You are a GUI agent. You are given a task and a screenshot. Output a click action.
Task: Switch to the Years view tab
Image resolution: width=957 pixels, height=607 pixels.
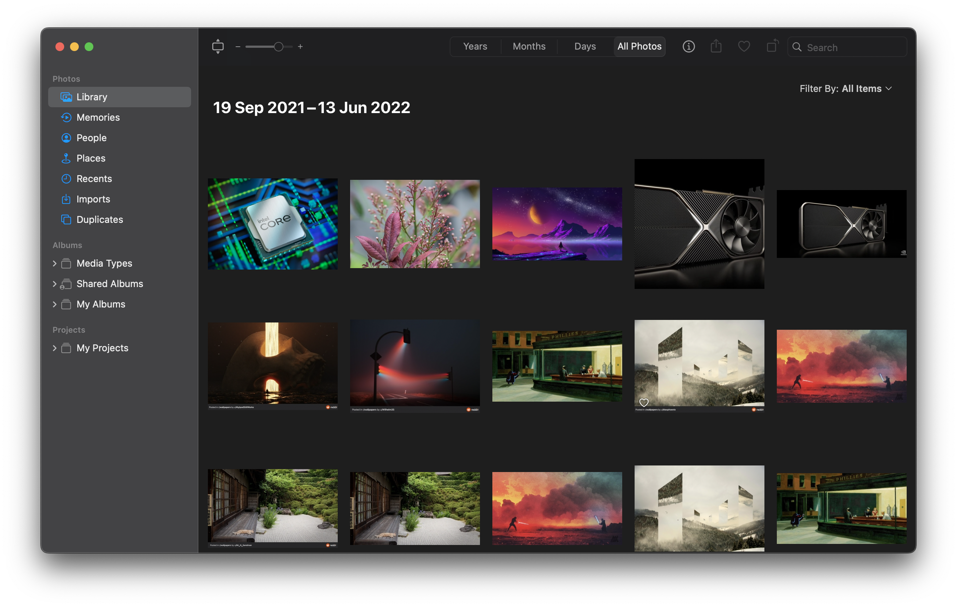tap(475, 46)
